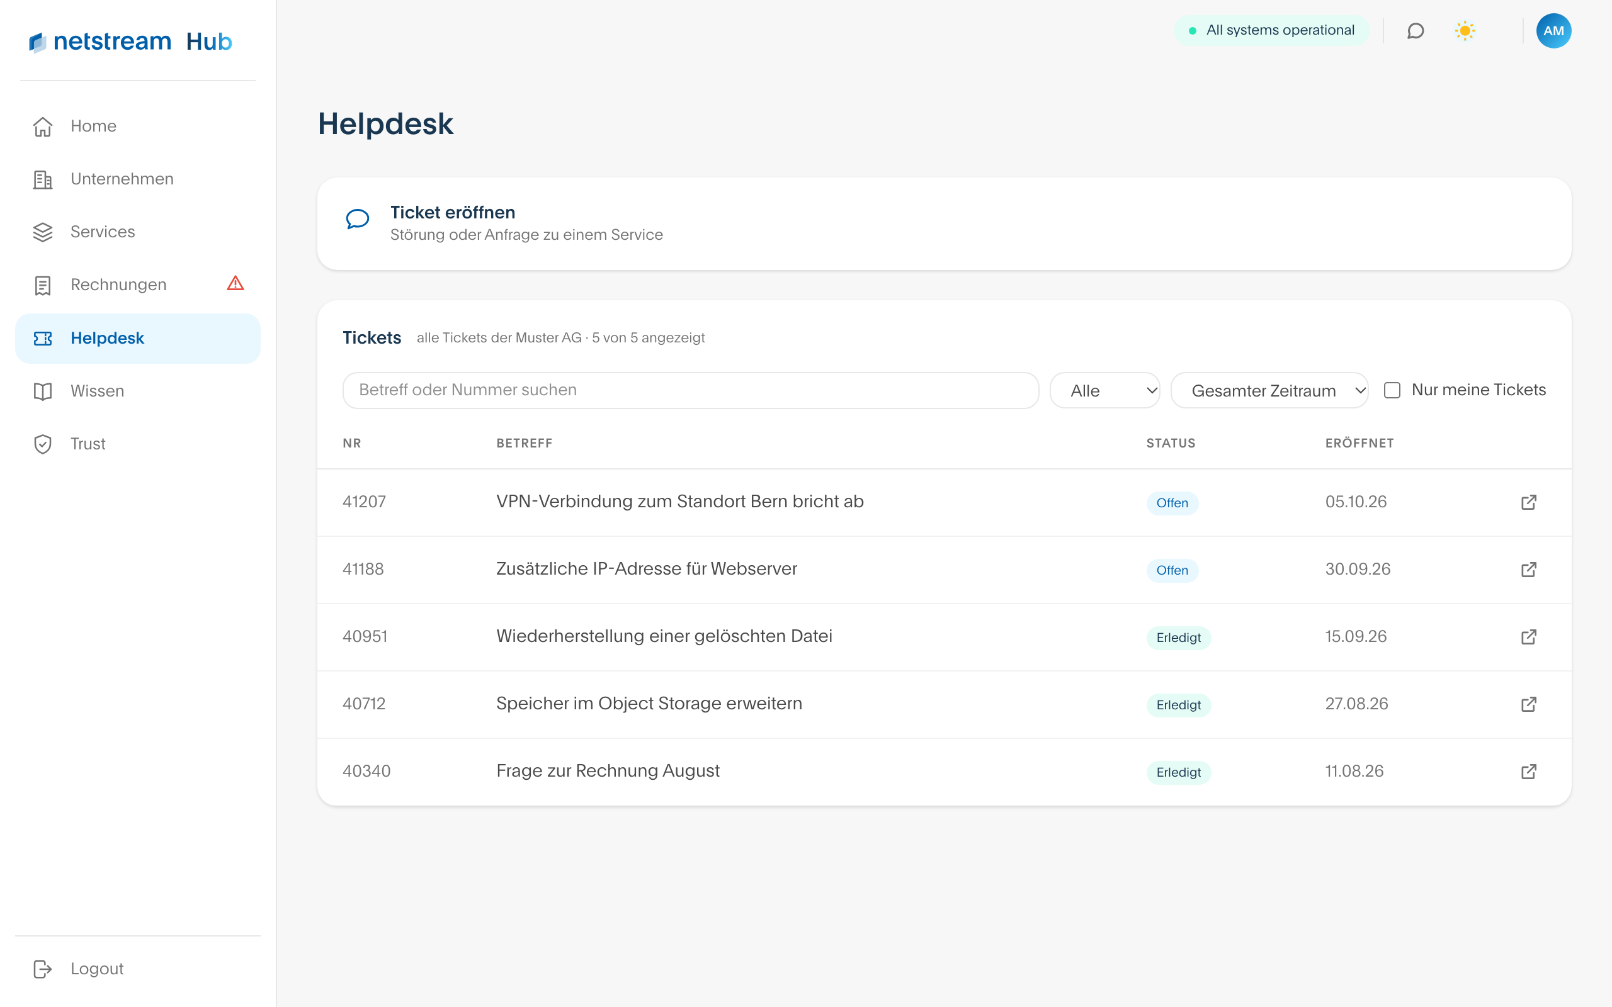1612x1007 pixels.
Task: Click the Offen badge of ticket 41207
Action: (x=1172, y=503)
